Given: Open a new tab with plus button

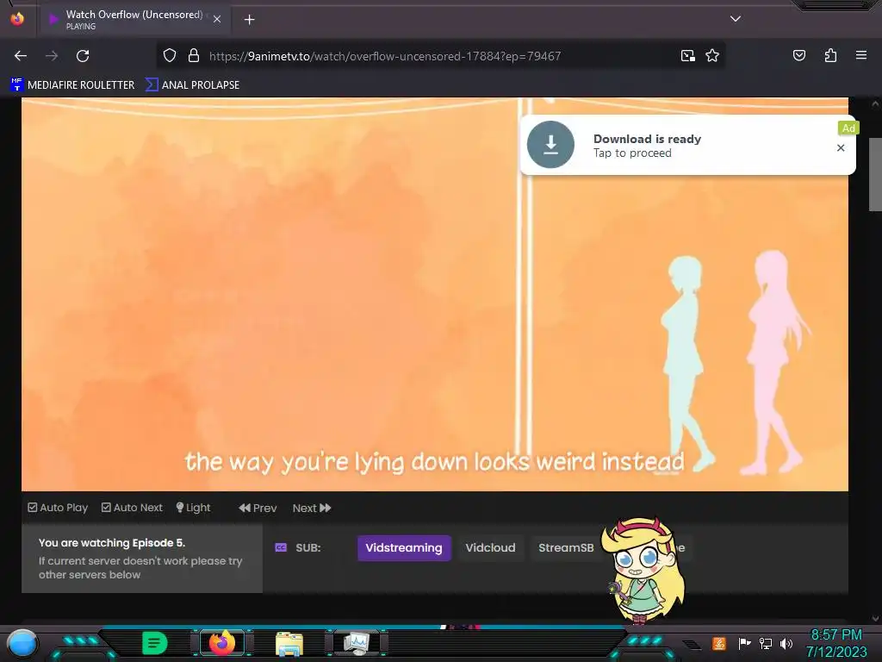Looking at the screenshot, I should point(249,20).
